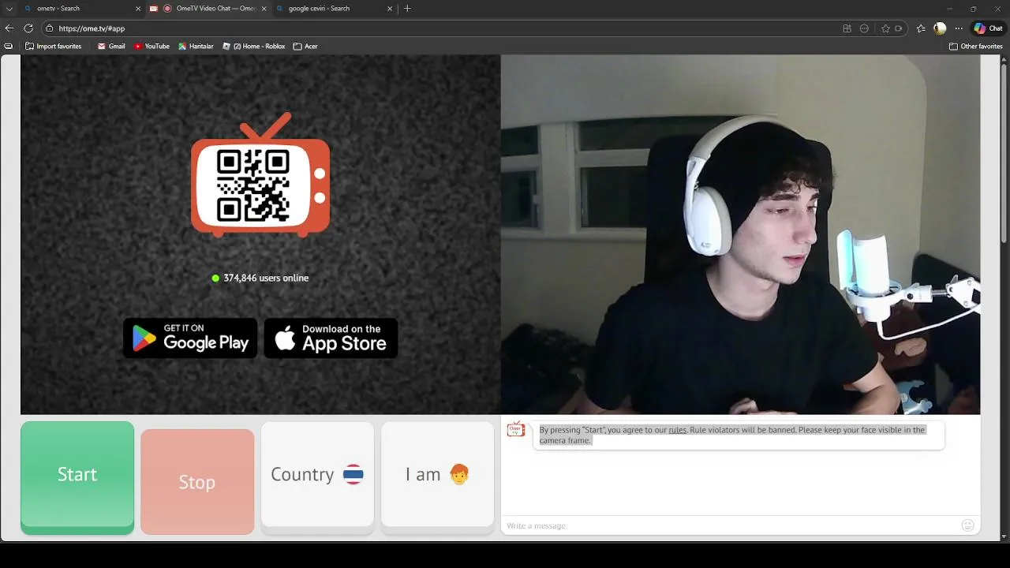Open the Acer bookmarks folder

tap(305, 47)
